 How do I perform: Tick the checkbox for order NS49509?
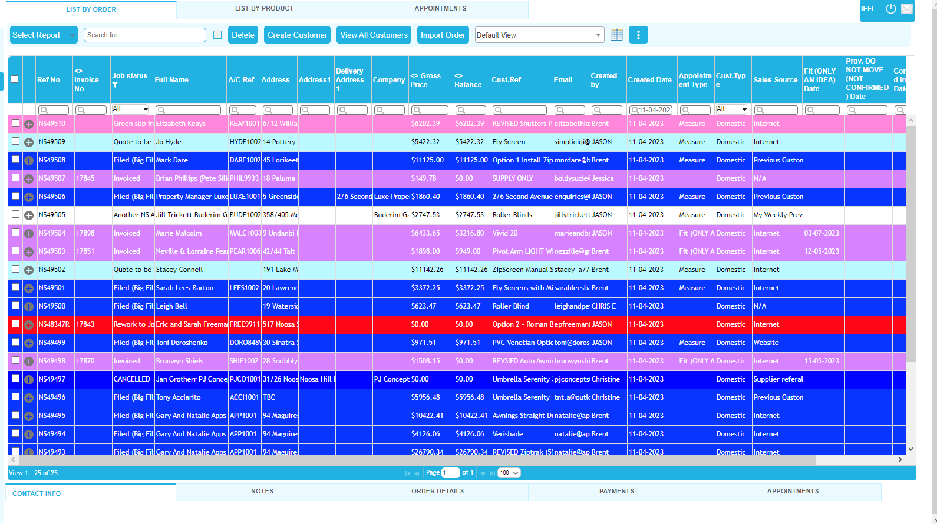tap(15, 141)
